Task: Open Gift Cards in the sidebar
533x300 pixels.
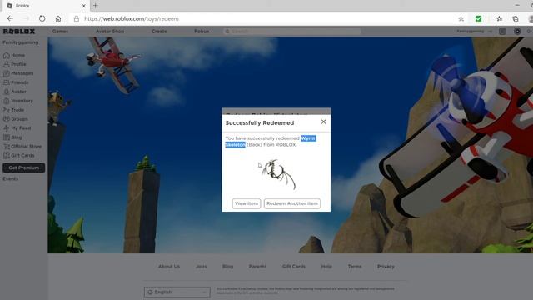Action: point(18,156)
